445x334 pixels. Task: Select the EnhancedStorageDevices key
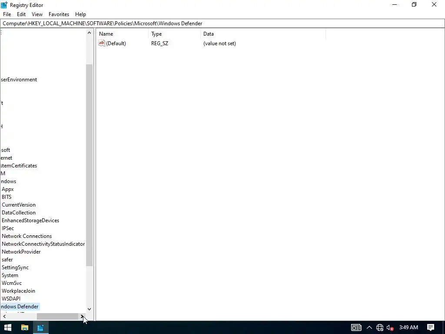click(x=30, y=220)
